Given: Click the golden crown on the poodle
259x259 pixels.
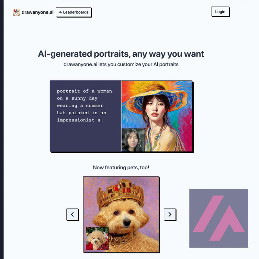Looking at the screenshot, I should coord(120,193).
